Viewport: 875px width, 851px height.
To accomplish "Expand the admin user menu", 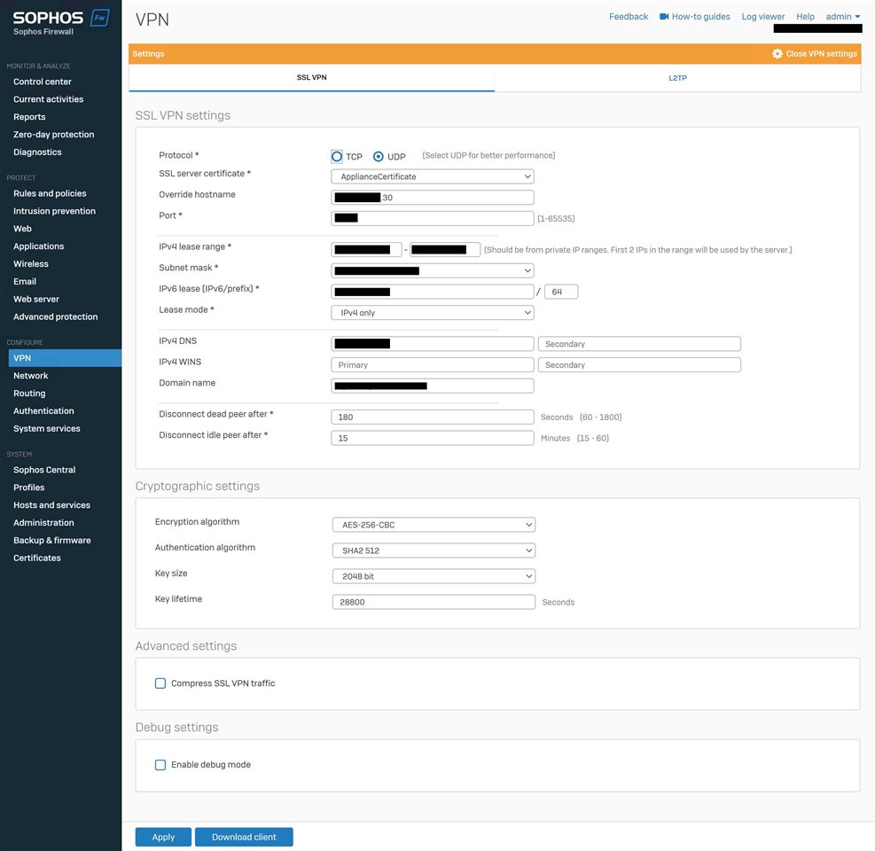I will 842,17.
